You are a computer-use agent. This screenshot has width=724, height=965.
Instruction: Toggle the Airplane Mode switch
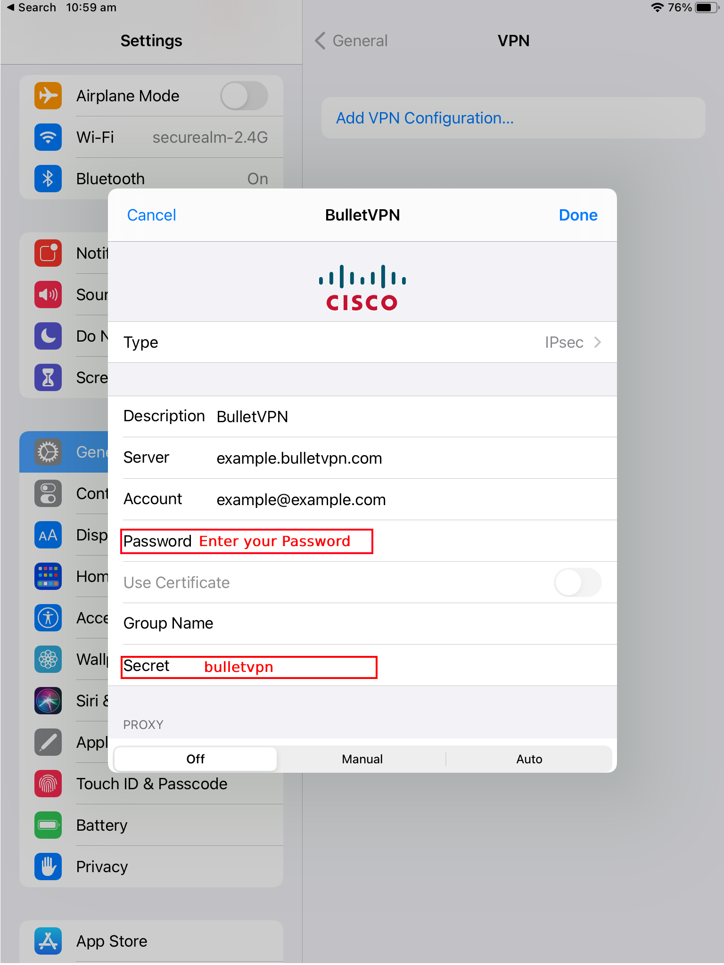pyautogui.click(x=244, y=96)
